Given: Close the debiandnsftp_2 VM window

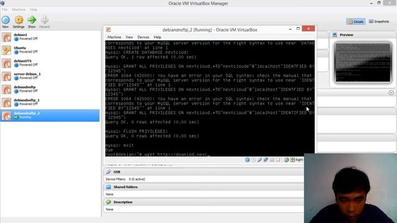Looking at the screenshot, I should coord(308,28).
